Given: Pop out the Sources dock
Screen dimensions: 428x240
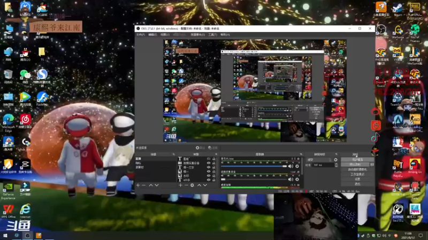Looking at the screenshot, I should [216, 154].
